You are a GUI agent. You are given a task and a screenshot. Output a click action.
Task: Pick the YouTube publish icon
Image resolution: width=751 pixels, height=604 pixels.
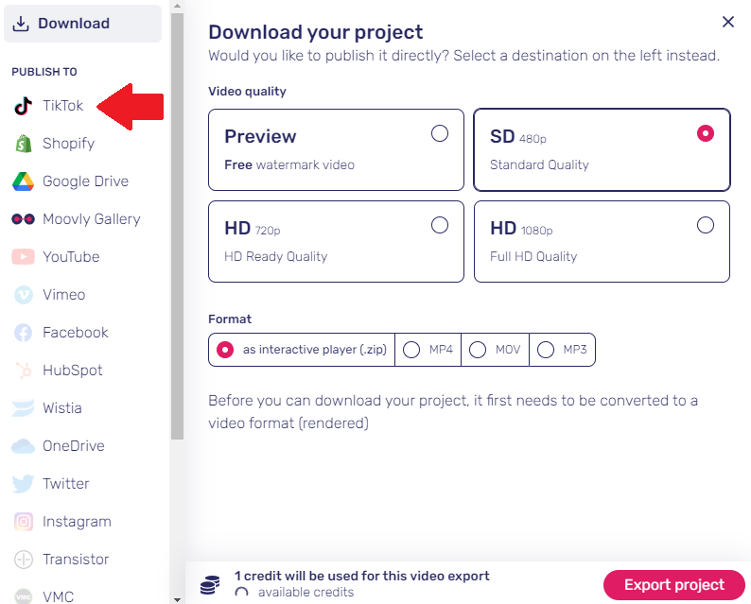tap(23, 257)
